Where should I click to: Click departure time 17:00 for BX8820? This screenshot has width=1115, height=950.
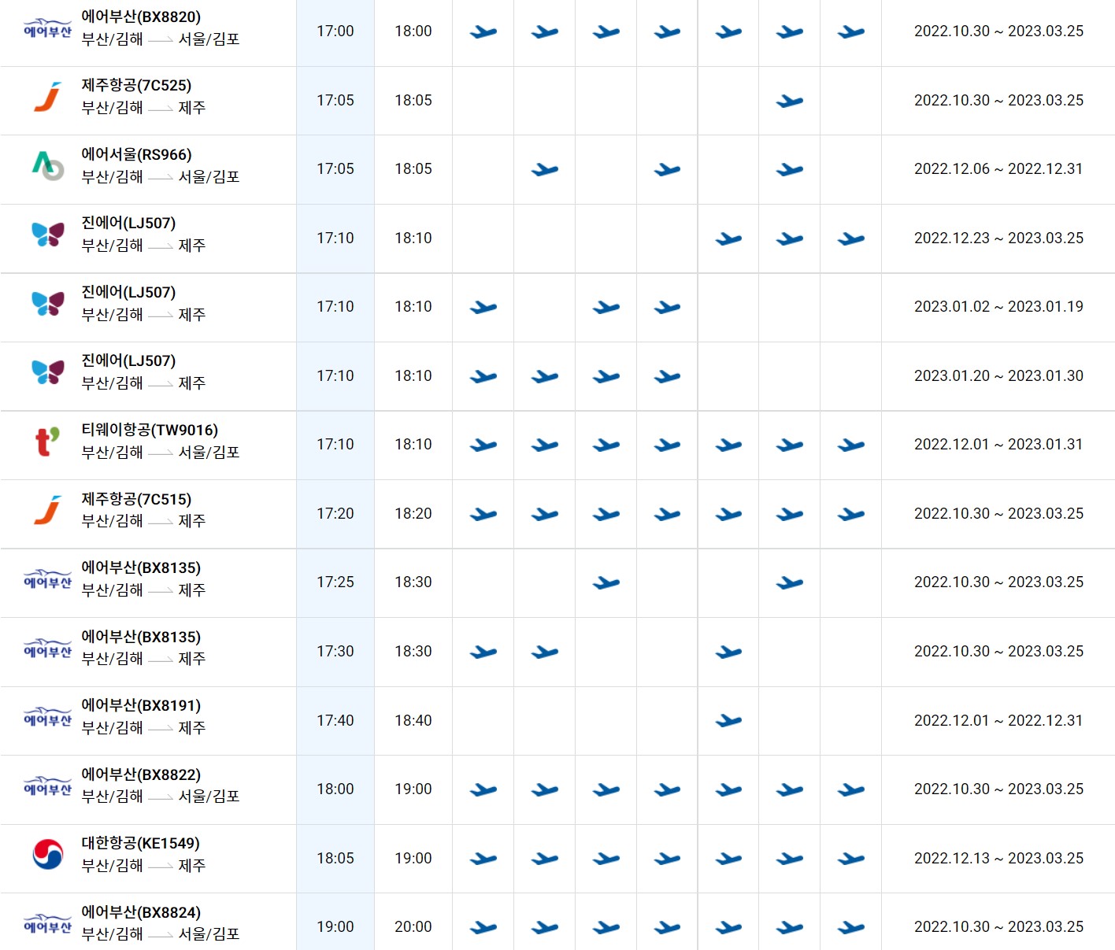point(335,31)
